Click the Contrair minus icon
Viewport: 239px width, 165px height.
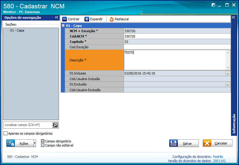[x=65, y=19]
